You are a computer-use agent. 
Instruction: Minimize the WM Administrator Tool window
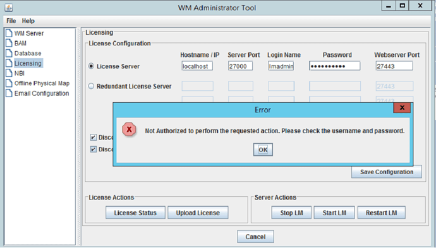[389, 6]
